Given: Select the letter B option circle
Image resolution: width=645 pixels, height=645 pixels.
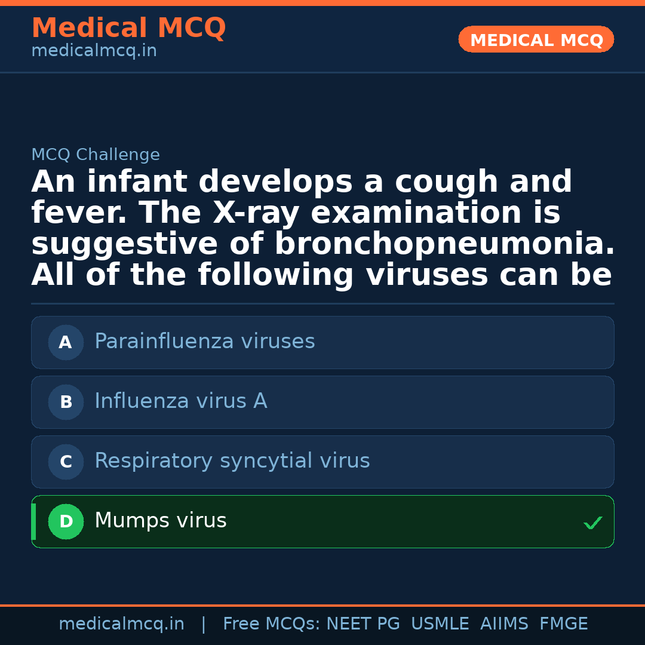Looking at the screenshot, I should pos(66,403).
